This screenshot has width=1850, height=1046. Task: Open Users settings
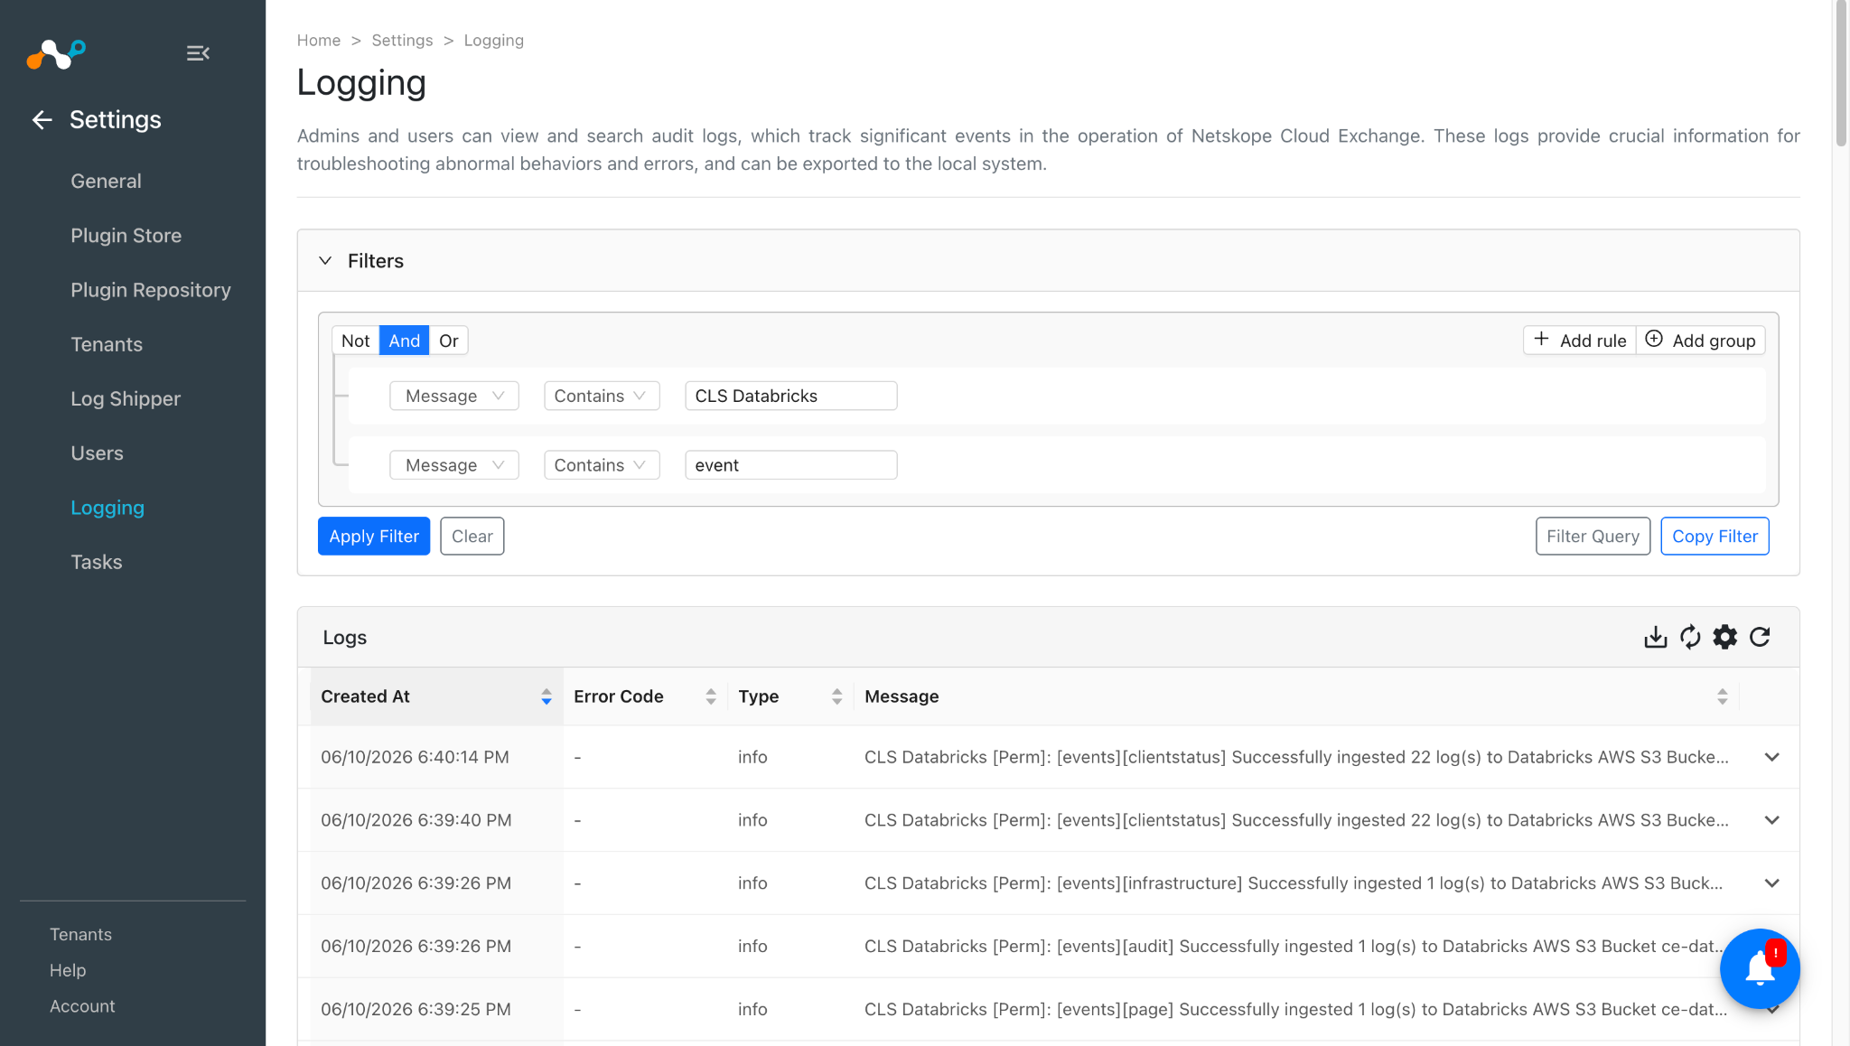coord(97,453)
